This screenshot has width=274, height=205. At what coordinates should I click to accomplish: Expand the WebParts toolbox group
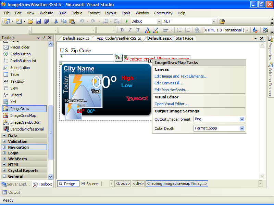[4, 159]
